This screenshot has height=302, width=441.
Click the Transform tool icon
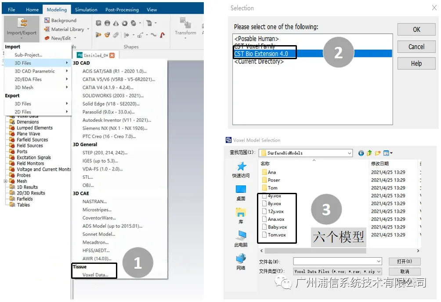click(x=185, y=23)
